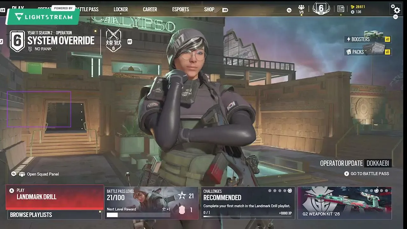Select the second G2 Weapon Kit carousel dot
This screenshot has width=407, height=229.
pos(371,191)
